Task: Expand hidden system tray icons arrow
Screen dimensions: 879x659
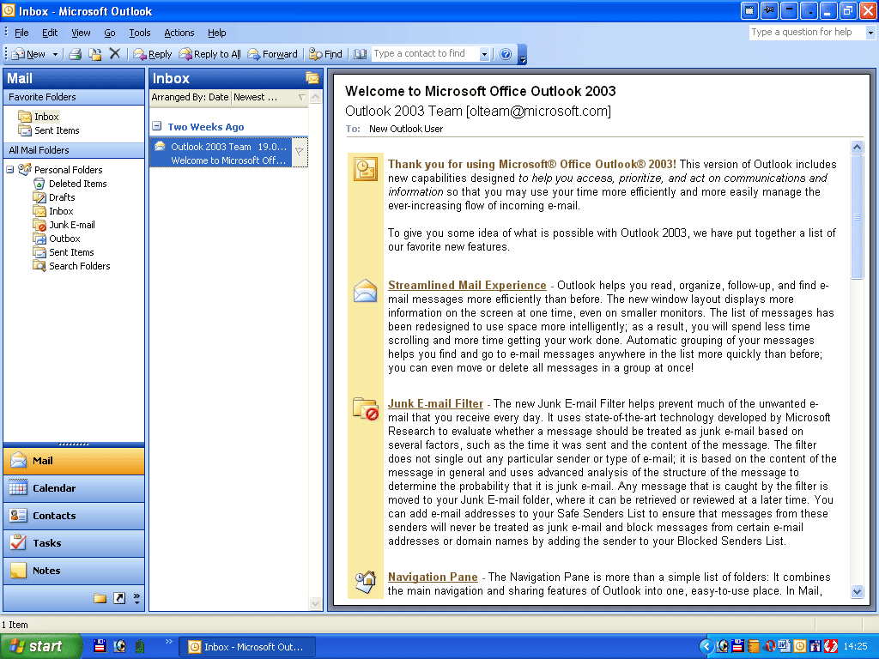Action: 706,647
